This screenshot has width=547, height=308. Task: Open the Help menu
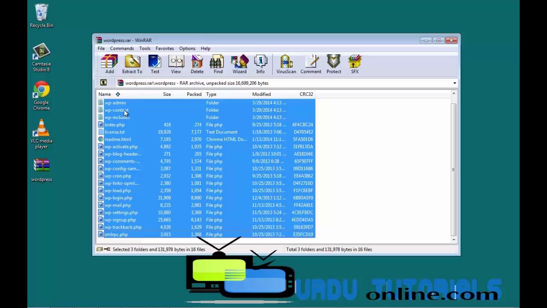(206, 48)
